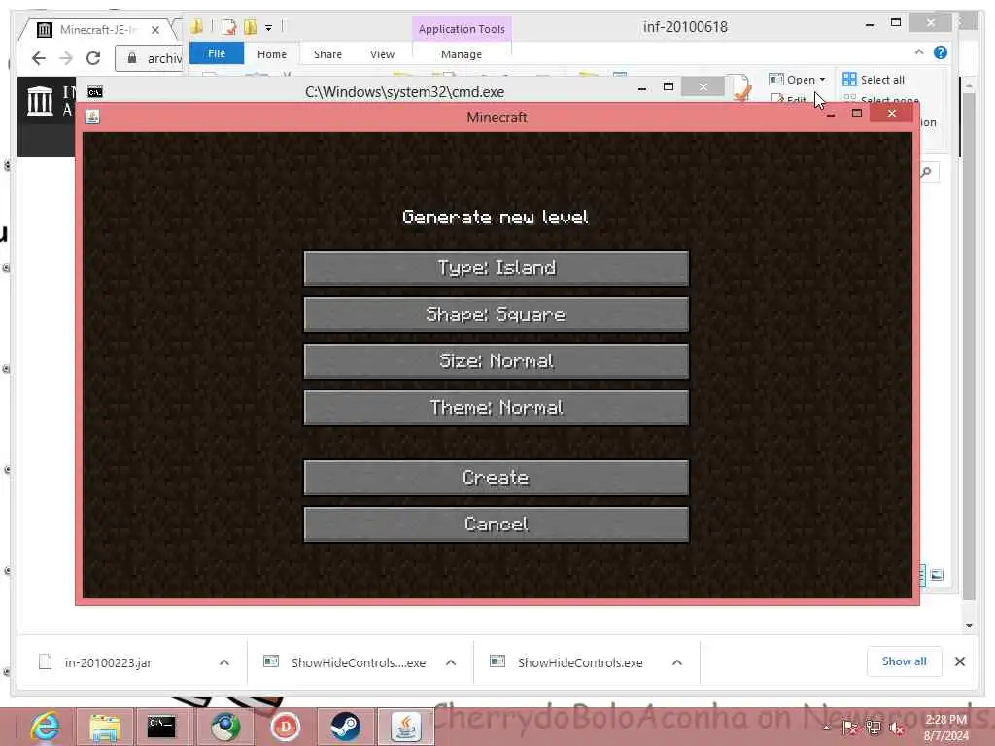Viewport: 995px width, 746px height.
Task: Open the File tab in Explorer ribbon
Action: [217, 54]
